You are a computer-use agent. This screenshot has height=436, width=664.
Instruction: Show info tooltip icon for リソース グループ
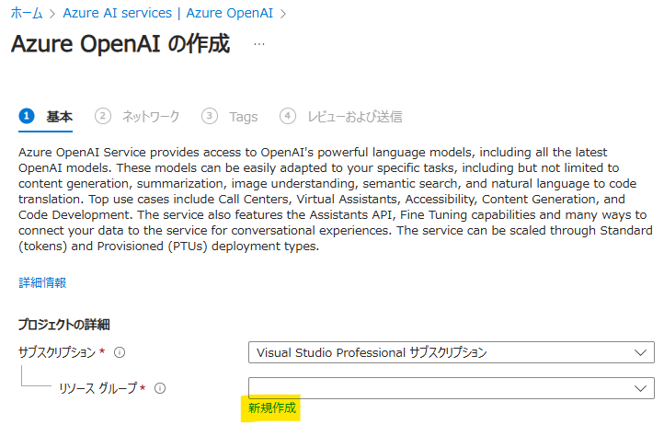click(160, 388)
